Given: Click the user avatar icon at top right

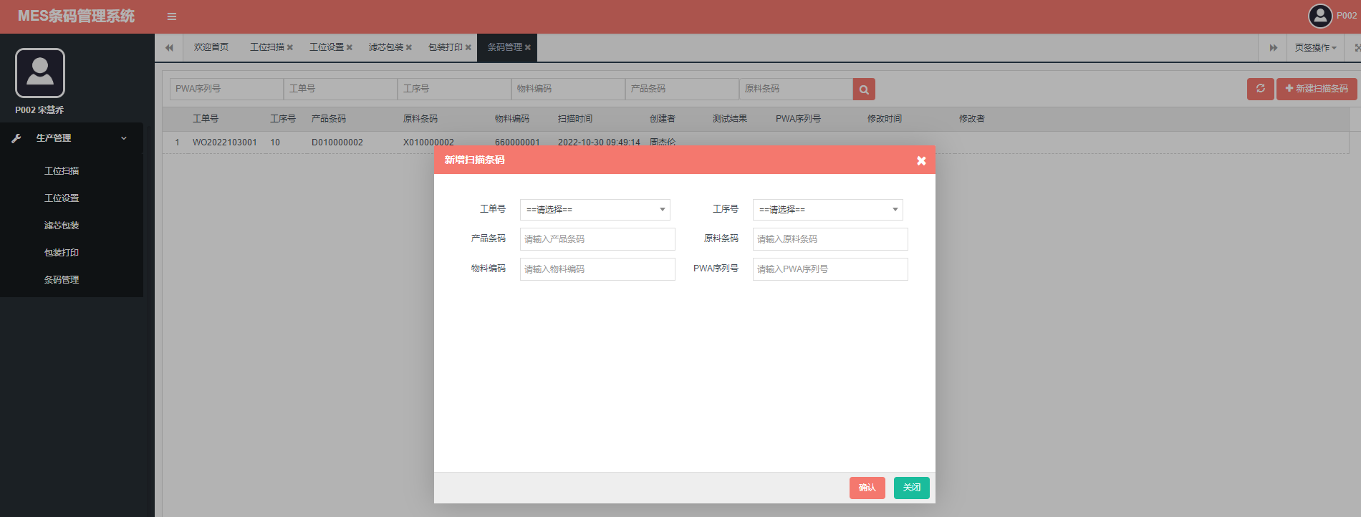Looking at the screenshot, I should [1320, 16].
